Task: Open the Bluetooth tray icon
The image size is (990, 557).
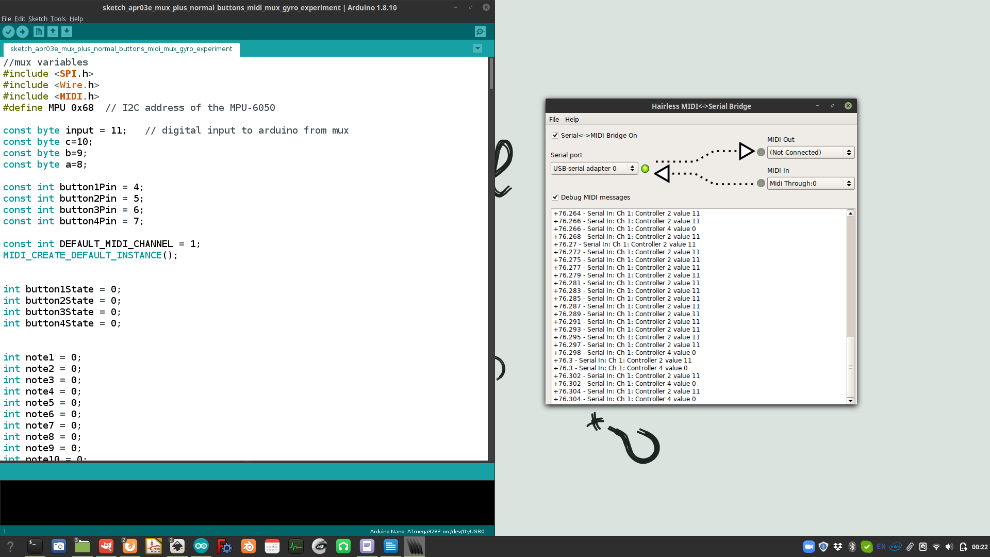Action: (852, 547)
